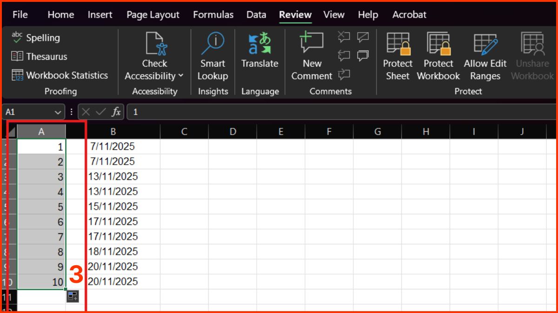Click Protect Sheet
The image size is (558, 313).
pyautogui.click(x=398, y=56)
